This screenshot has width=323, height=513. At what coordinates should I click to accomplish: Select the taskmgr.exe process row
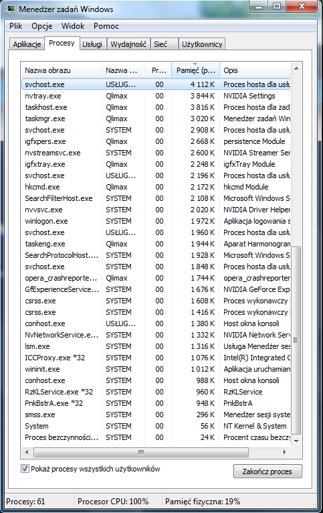(156, 119)
